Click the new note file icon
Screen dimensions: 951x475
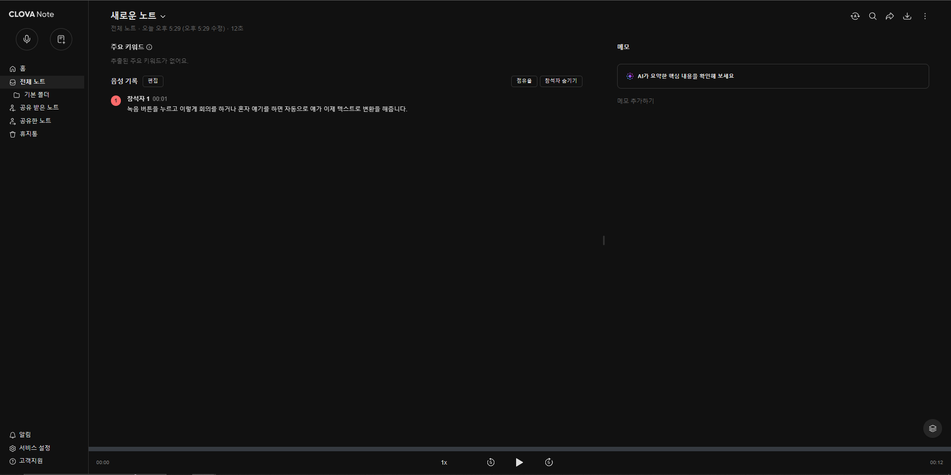tap(61, 39)
